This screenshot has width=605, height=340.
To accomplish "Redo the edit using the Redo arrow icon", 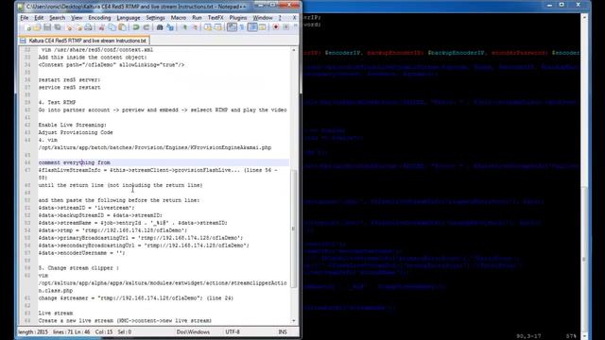I will (146, 27).
